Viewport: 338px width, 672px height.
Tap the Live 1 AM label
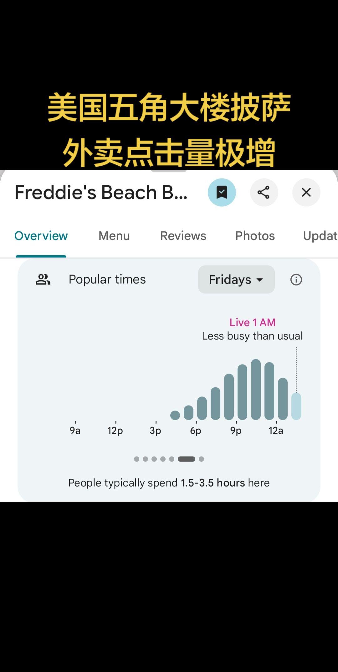pos(252,322)
